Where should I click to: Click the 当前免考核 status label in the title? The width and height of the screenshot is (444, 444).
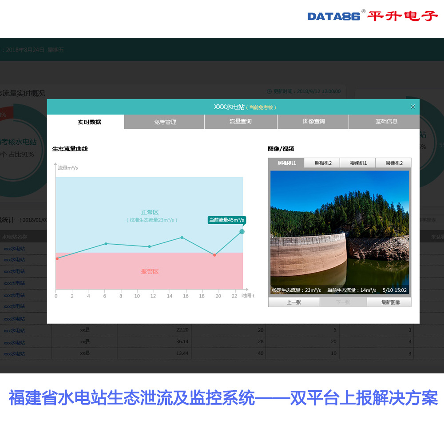(261, 107)
